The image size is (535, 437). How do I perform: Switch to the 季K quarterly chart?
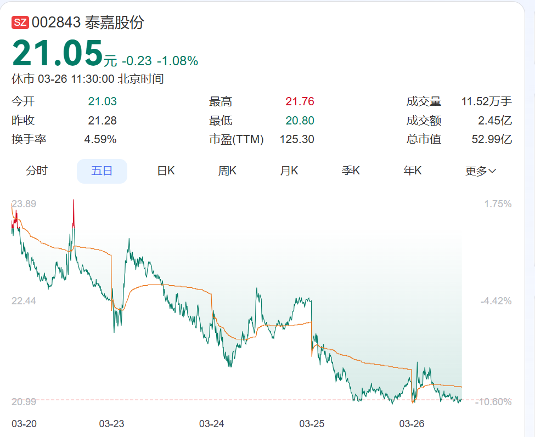tap(351, 171)
